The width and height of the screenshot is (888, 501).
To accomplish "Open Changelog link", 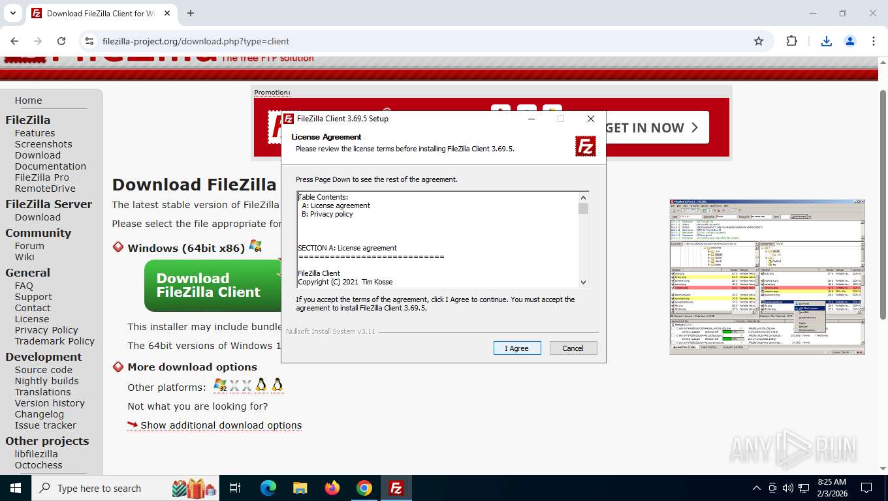I will 39,414.
